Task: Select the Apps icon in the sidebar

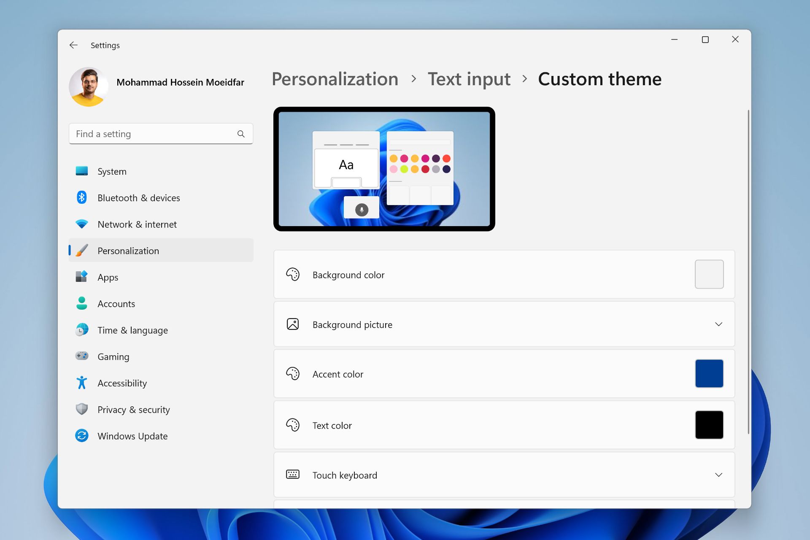Action: (81, 277)
